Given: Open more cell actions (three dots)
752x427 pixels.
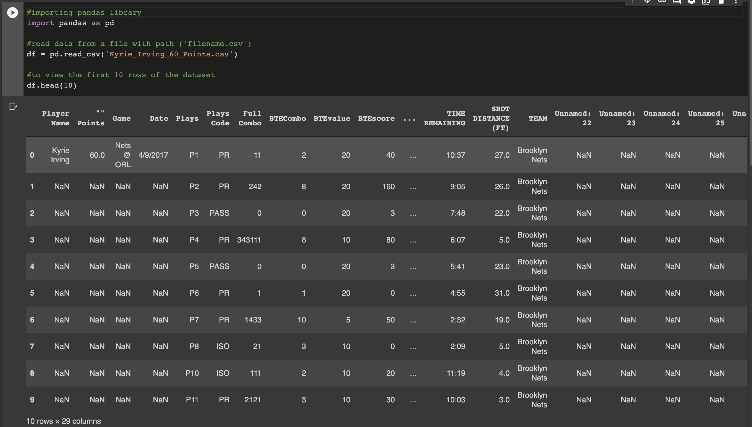Looking at the screenshot, I should click(x=736, y=2).
